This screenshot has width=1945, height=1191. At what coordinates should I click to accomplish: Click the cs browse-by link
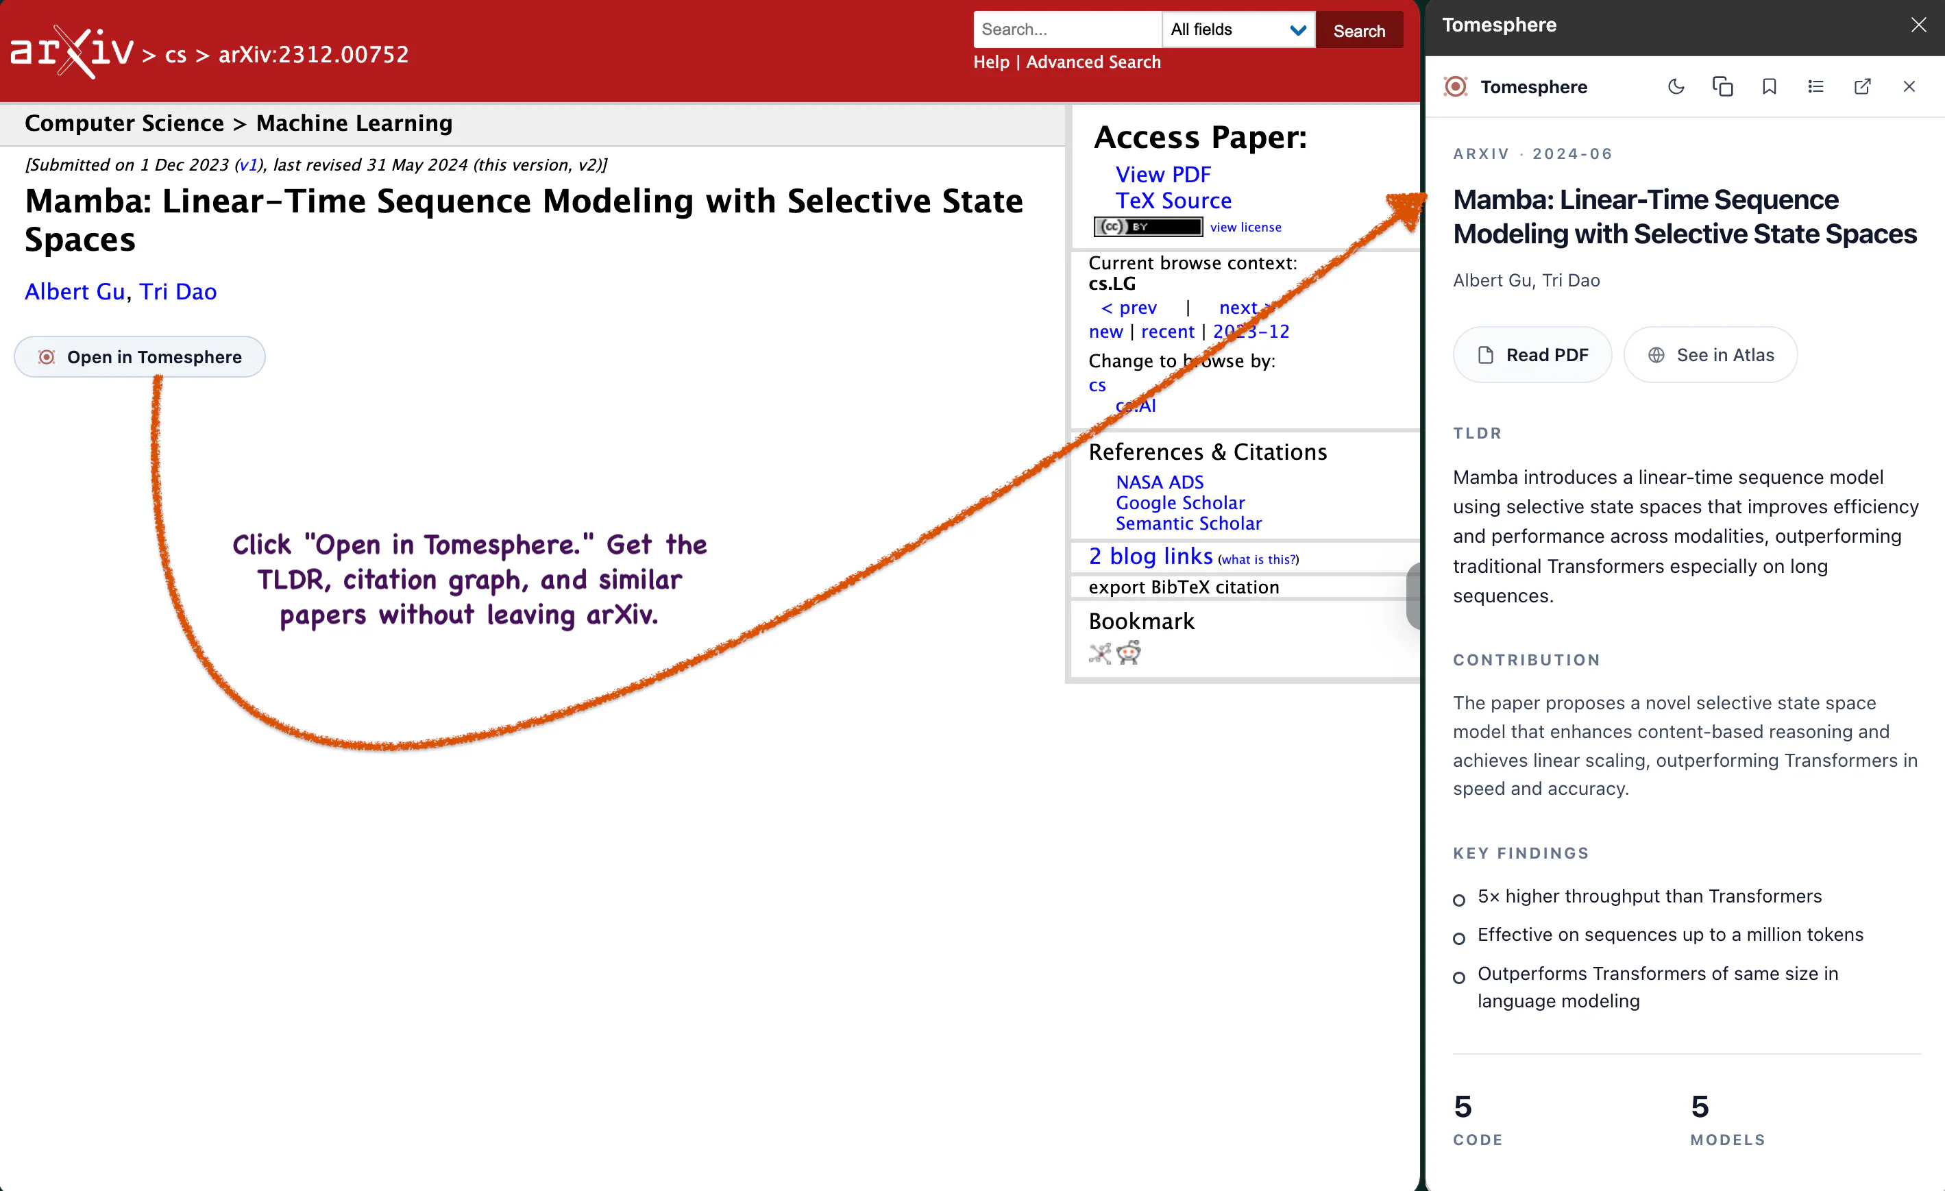(1097, 385)
